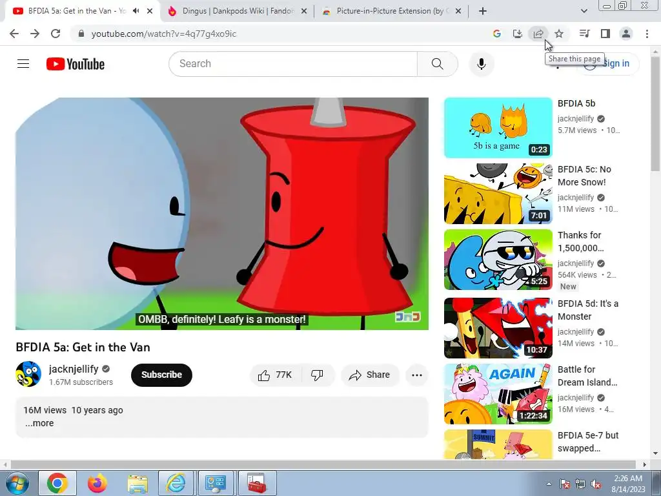Open the toolbox app in taskbar

(x=257, y=483)
